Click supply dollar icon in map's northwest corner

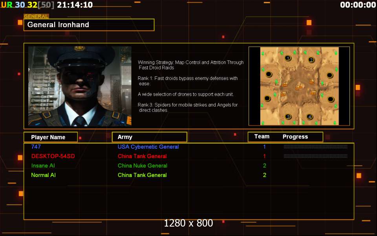263,53
